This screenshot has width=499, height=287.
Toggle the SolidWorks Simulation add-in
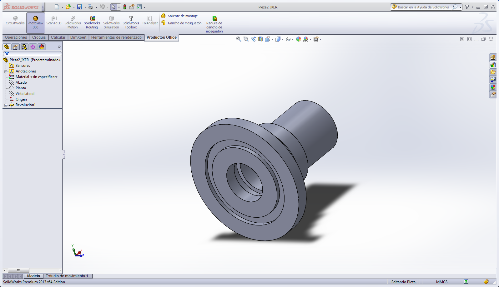tap(111, 23)
